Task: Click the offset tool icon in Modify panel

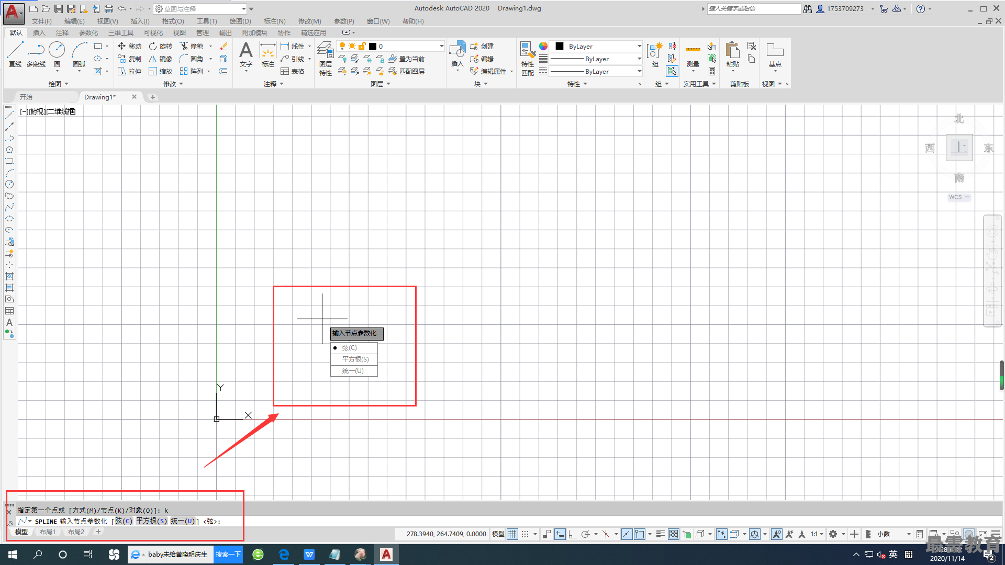Action: pos(224,71)
